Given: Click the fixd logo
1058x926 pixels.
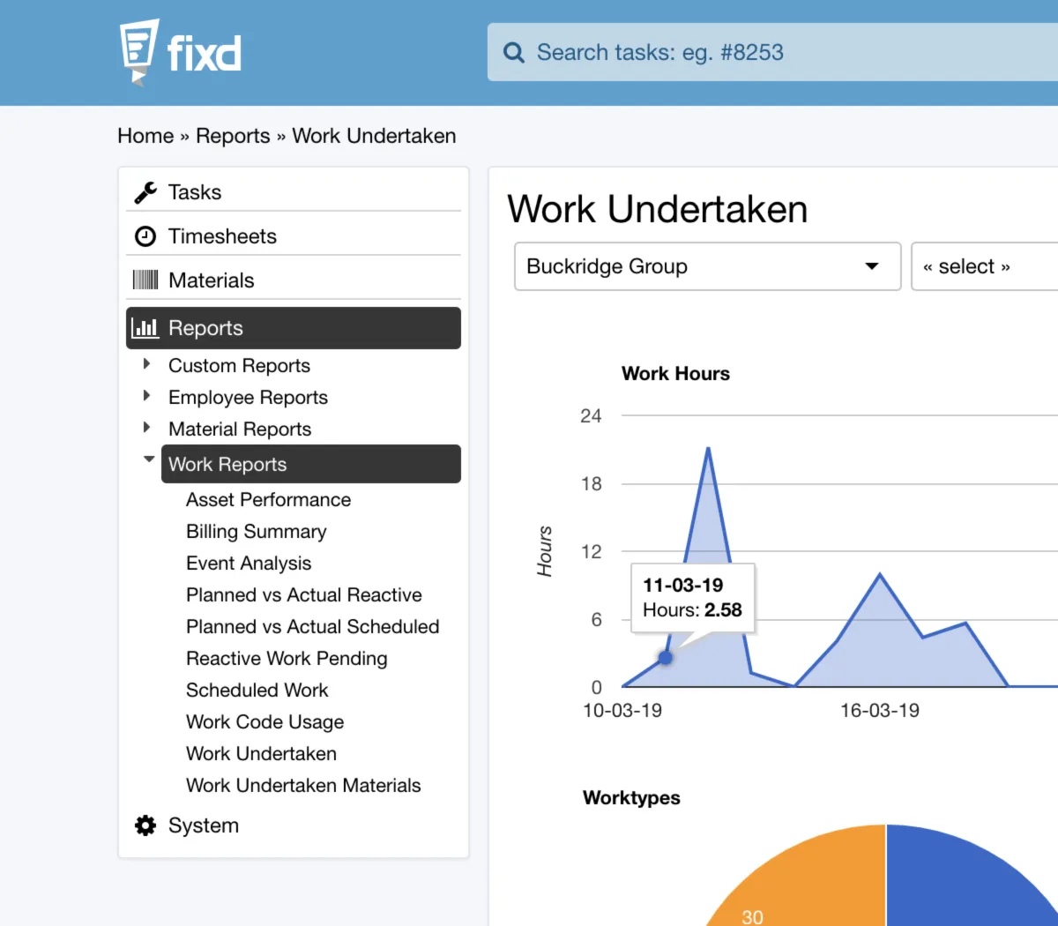Looking at the screenshot, I should 181,52.
